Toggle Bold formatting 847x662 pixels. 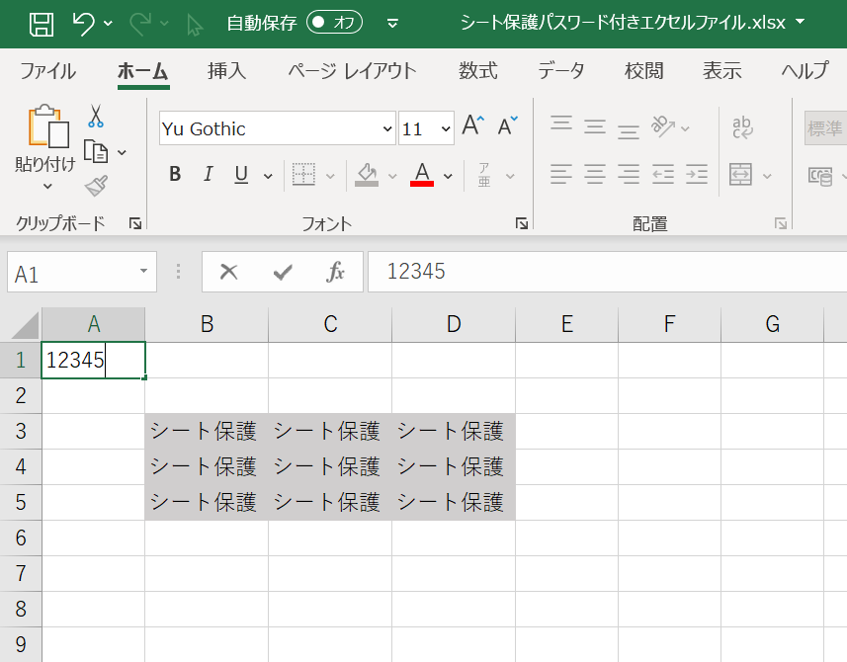point(175,174)
